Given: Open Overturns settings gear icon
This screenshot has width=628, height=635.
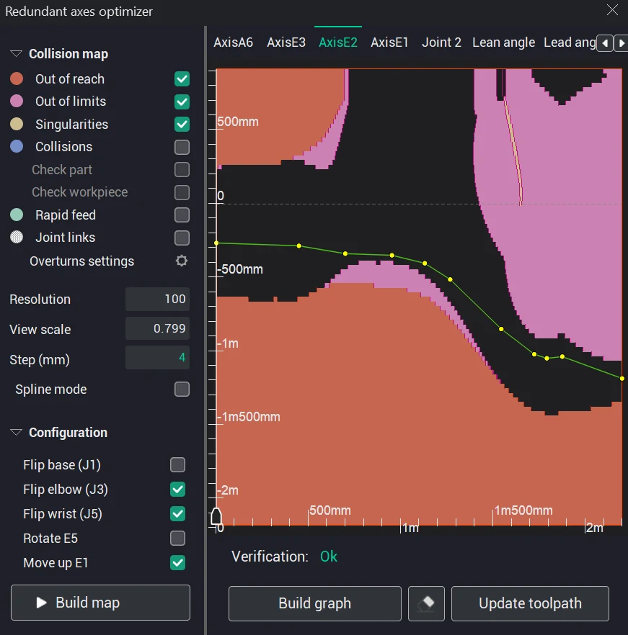Looking at the screenshot, I should point(182,261).
